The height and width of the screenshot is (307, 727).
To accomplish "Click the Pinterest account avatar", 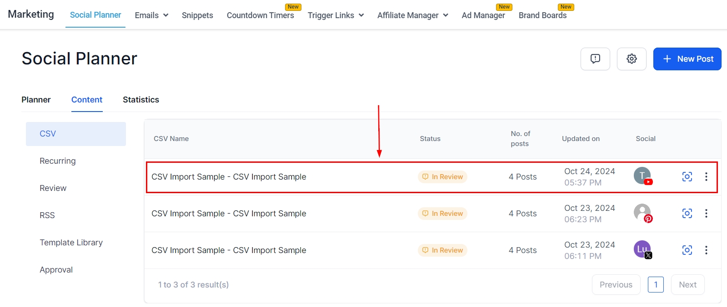I will coord(642,213).
